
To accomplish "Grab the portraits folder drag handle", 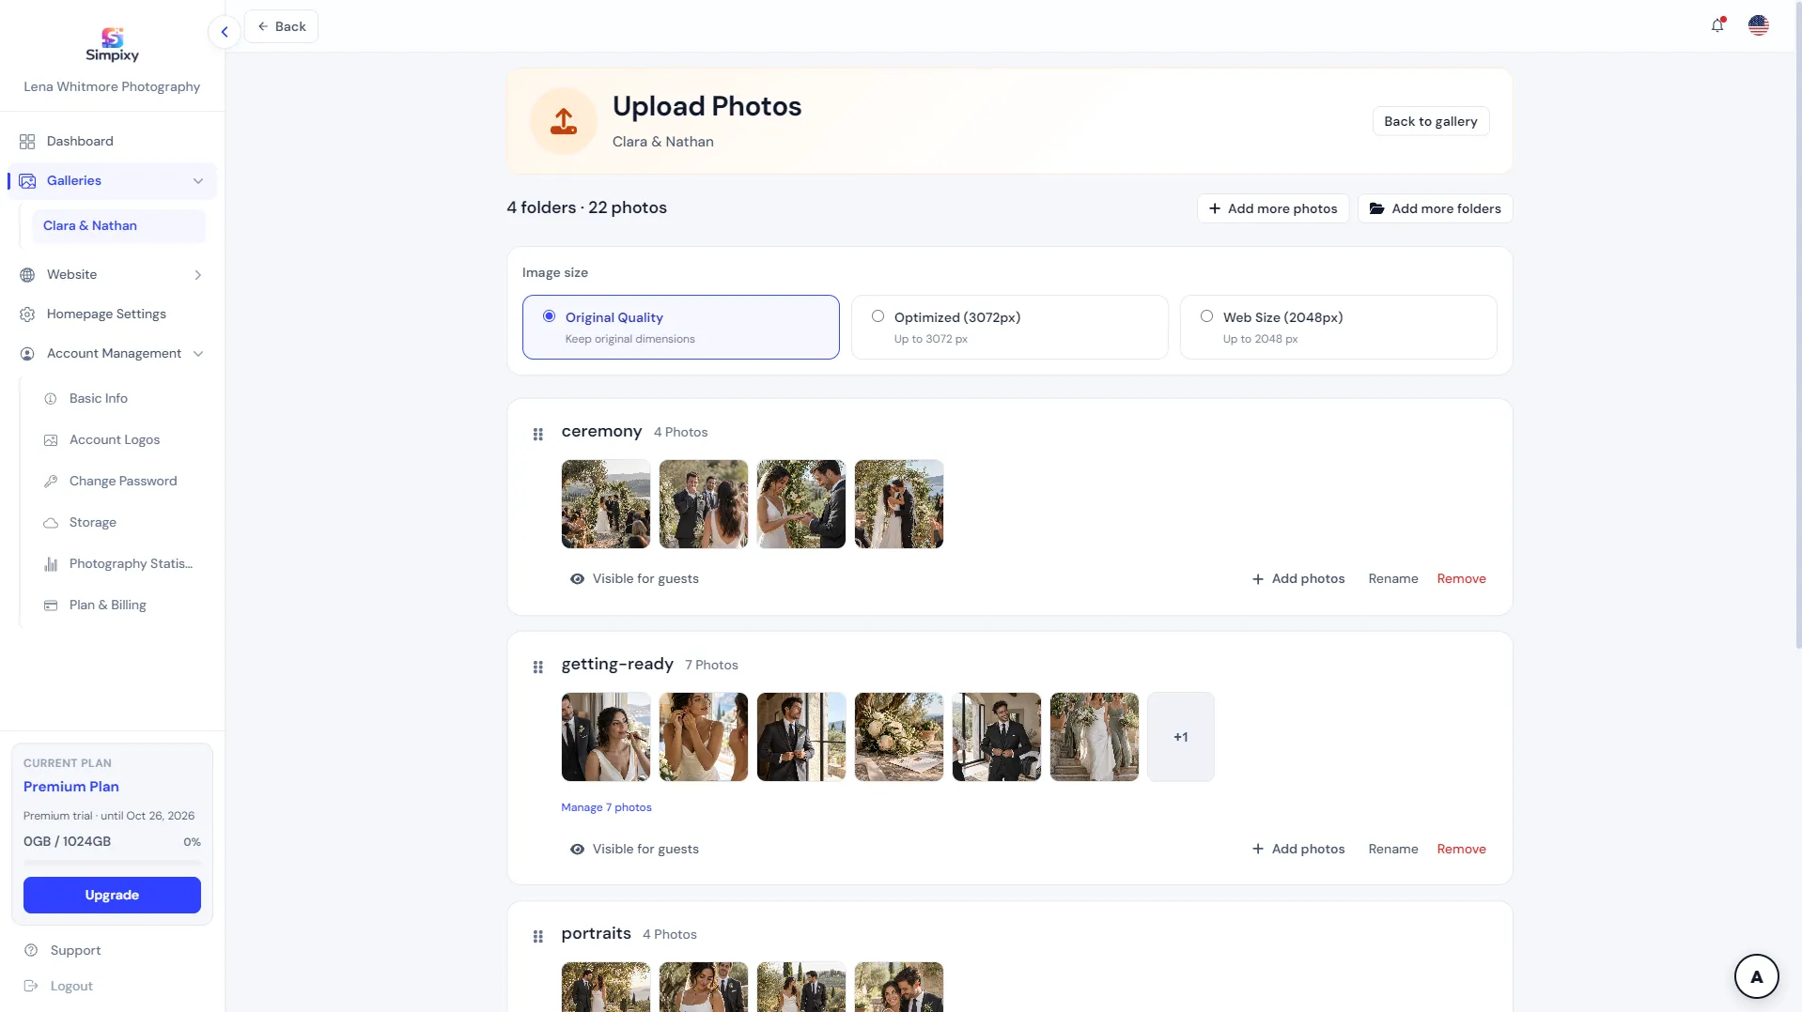I will pos(538,936).
